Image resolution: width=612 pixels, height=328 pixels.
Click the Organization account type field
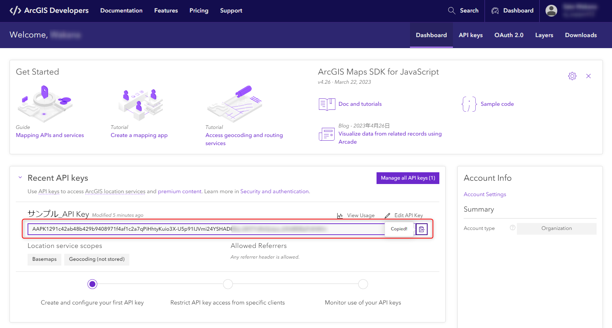click(x=557, y=228)
